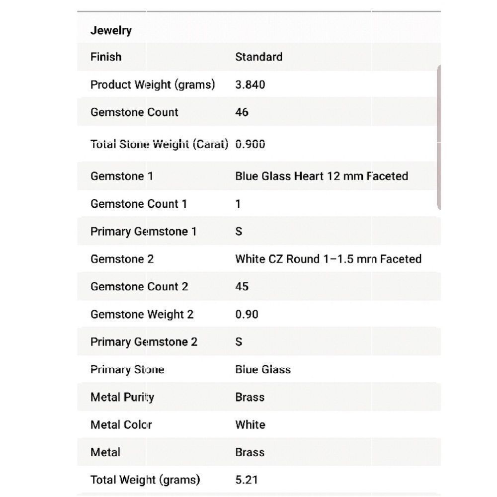Select Gemstone Weight 2 value 0.90
Screen dimensions: 497x497
[247, 315]
